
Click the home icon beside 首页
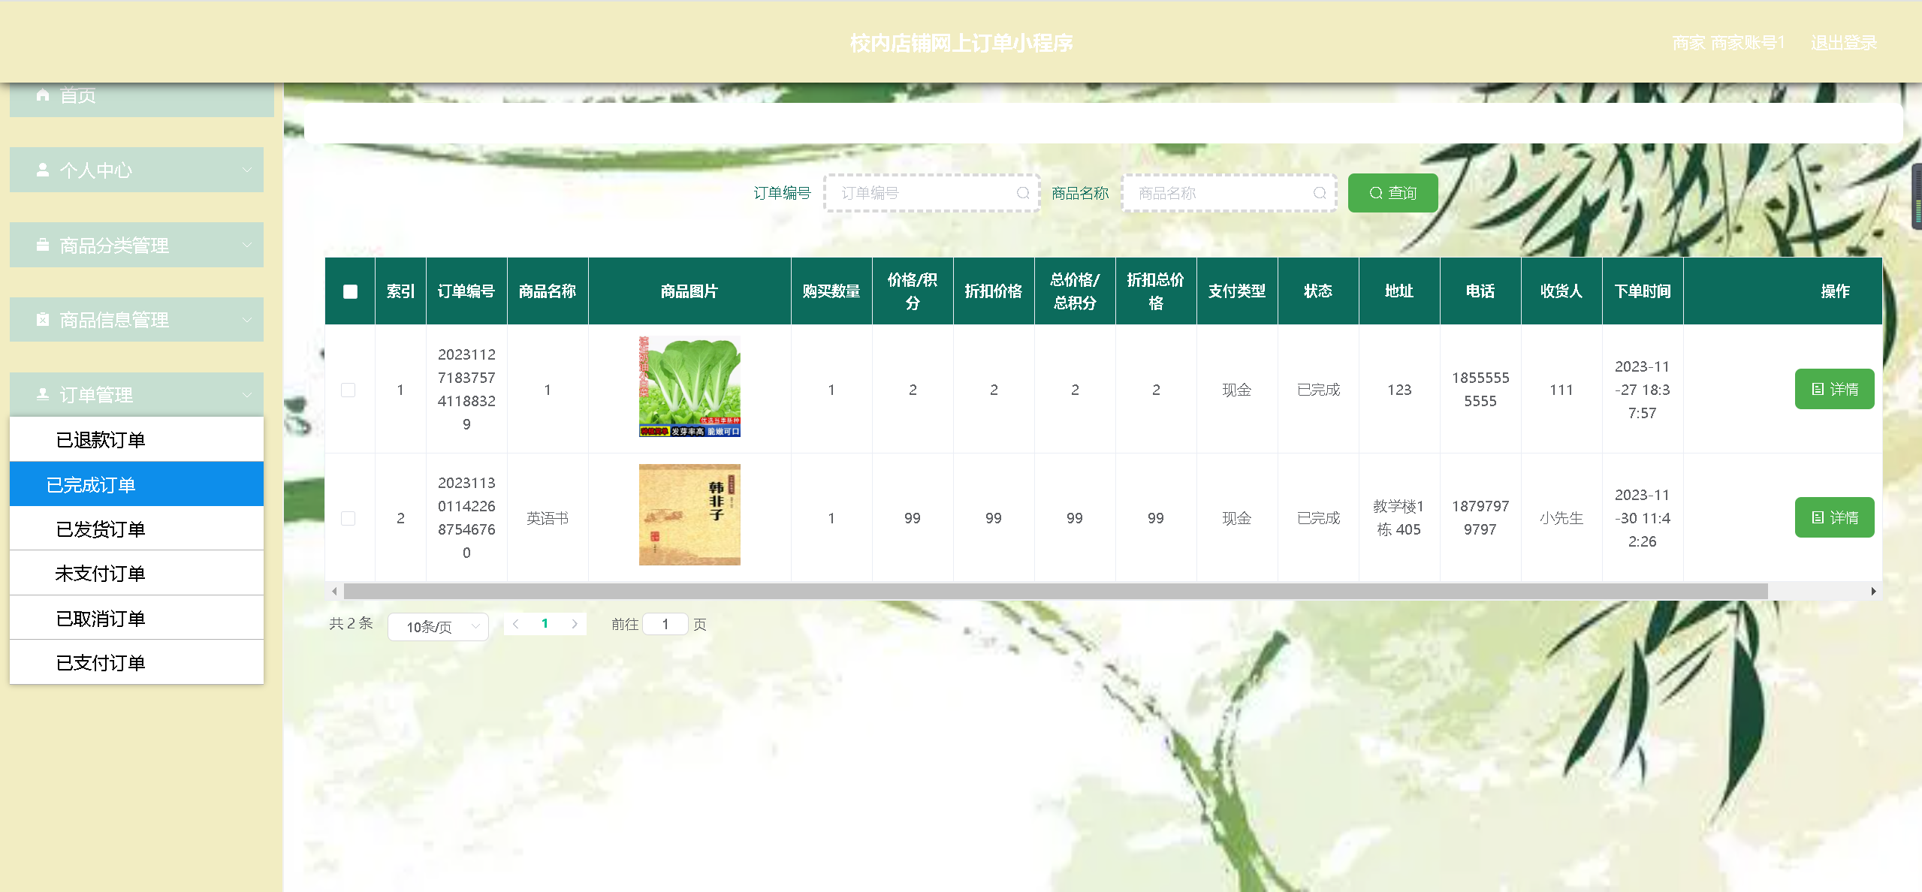[x=43, y=95]
